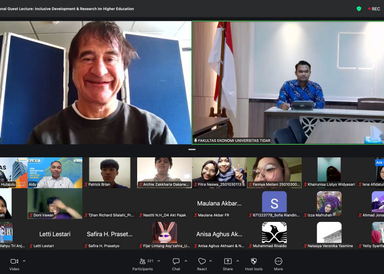The width and height of the screenshot is (384, 274).
Task: Click the Hutajulu participant tile
Action: click(x=14, y=173)
